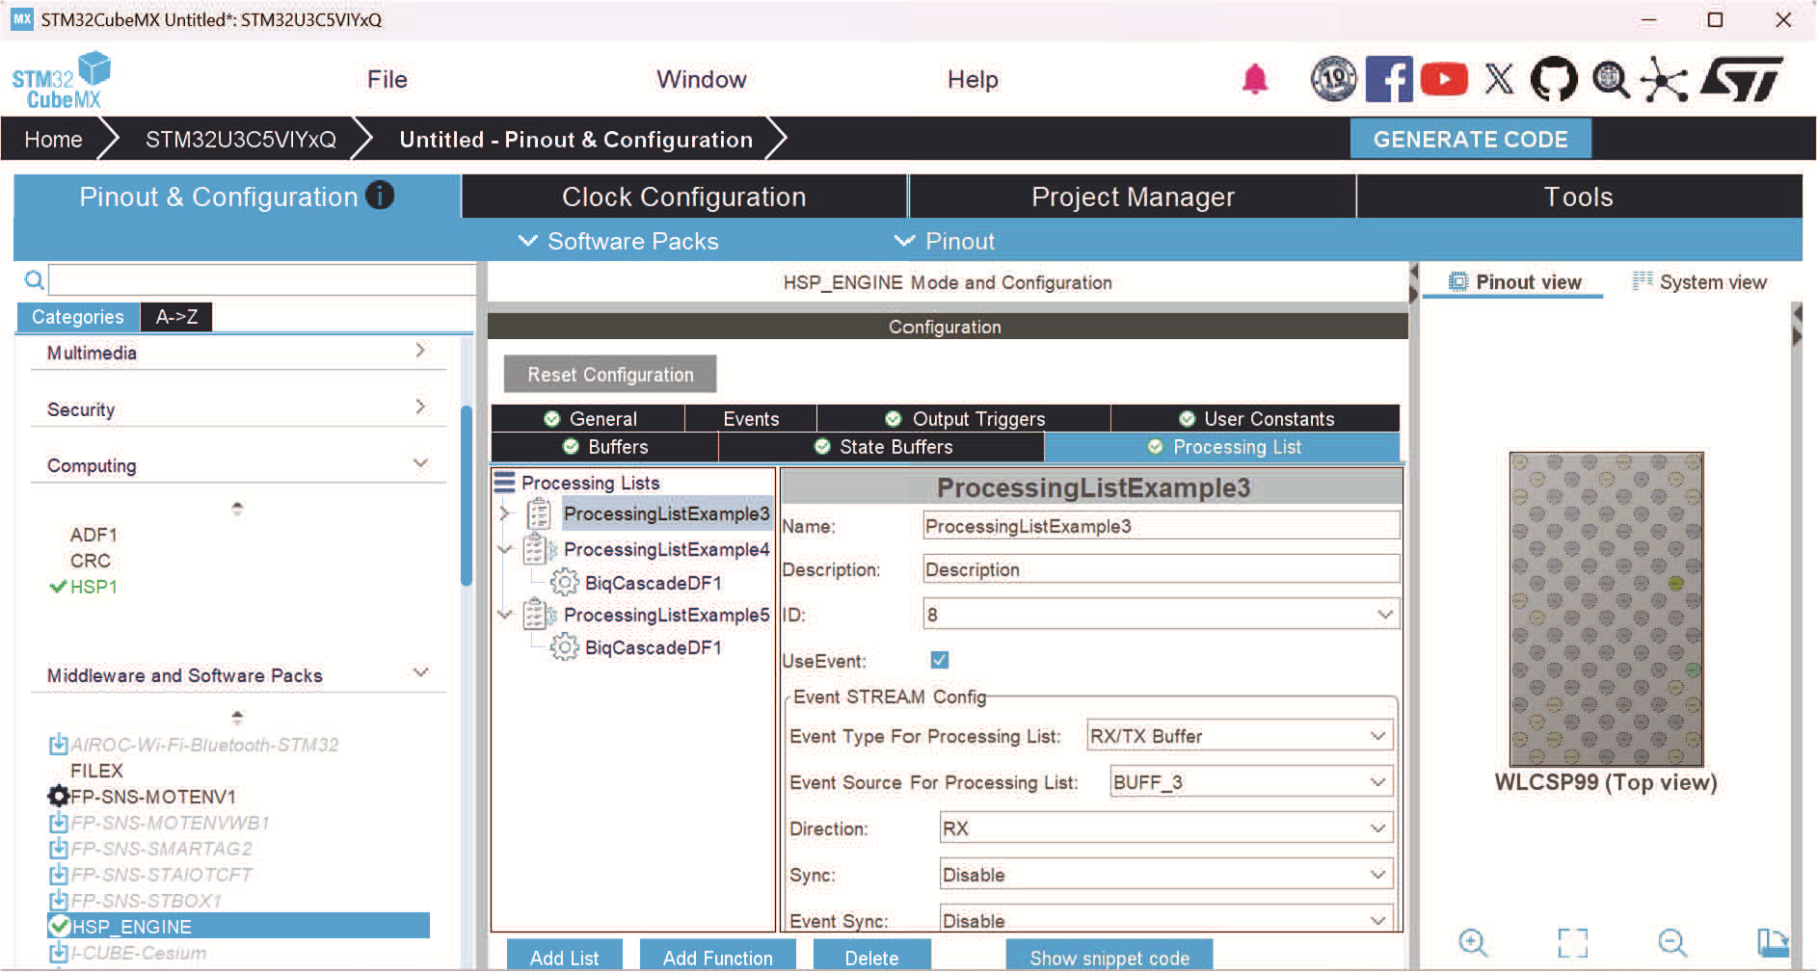Click the gear icon of BiqCascadeDF1 under ProcessingListExample4
The width and height of the screenshot is (1817, 972).
click(564, 582)
